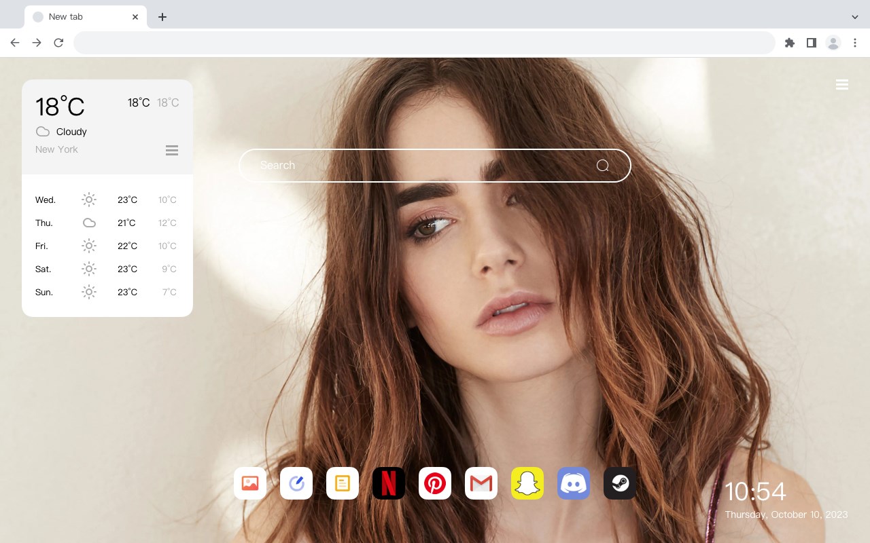Viewport: 870px width, 543px height.
Task: Expand the tab search chevron
Action: click(855, 17)
